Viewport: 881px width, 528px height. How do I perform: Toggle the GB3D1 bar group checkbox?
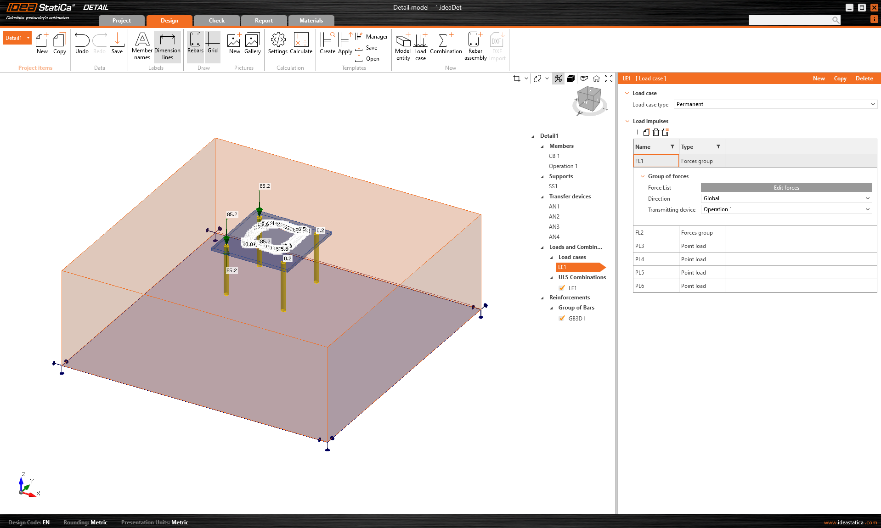pyautogui.click(x=562, y=318)
